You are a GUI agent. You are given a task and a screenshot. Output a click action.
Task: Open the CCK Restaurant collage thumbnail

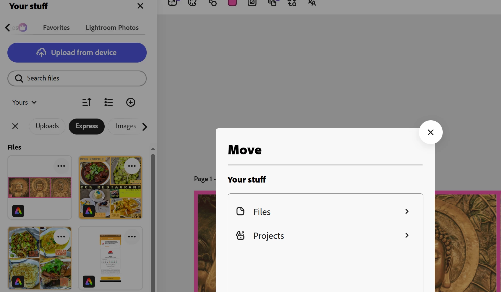point(110,188)
